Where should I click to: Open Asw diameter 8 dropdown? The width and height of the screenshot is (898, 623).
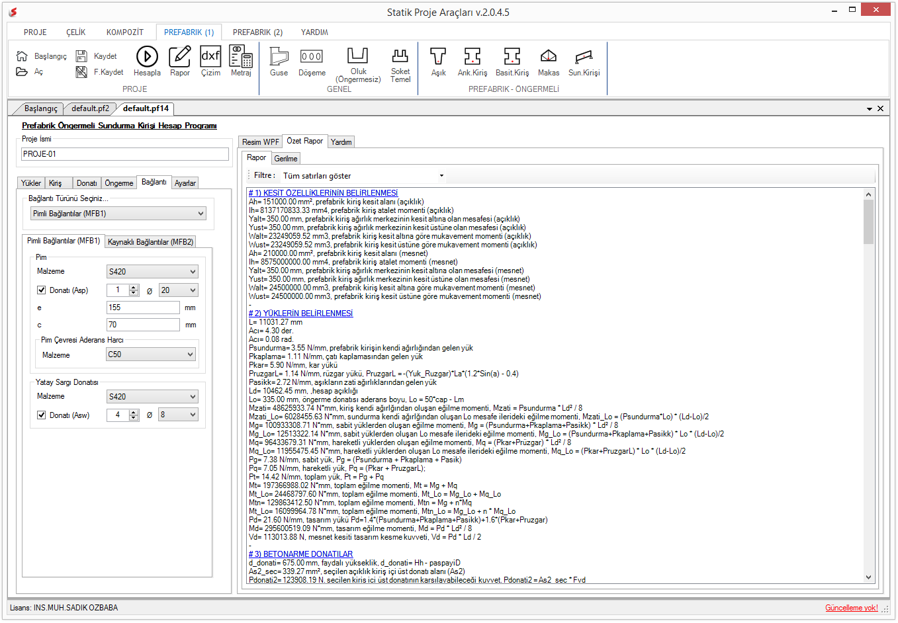click(179, 415)
